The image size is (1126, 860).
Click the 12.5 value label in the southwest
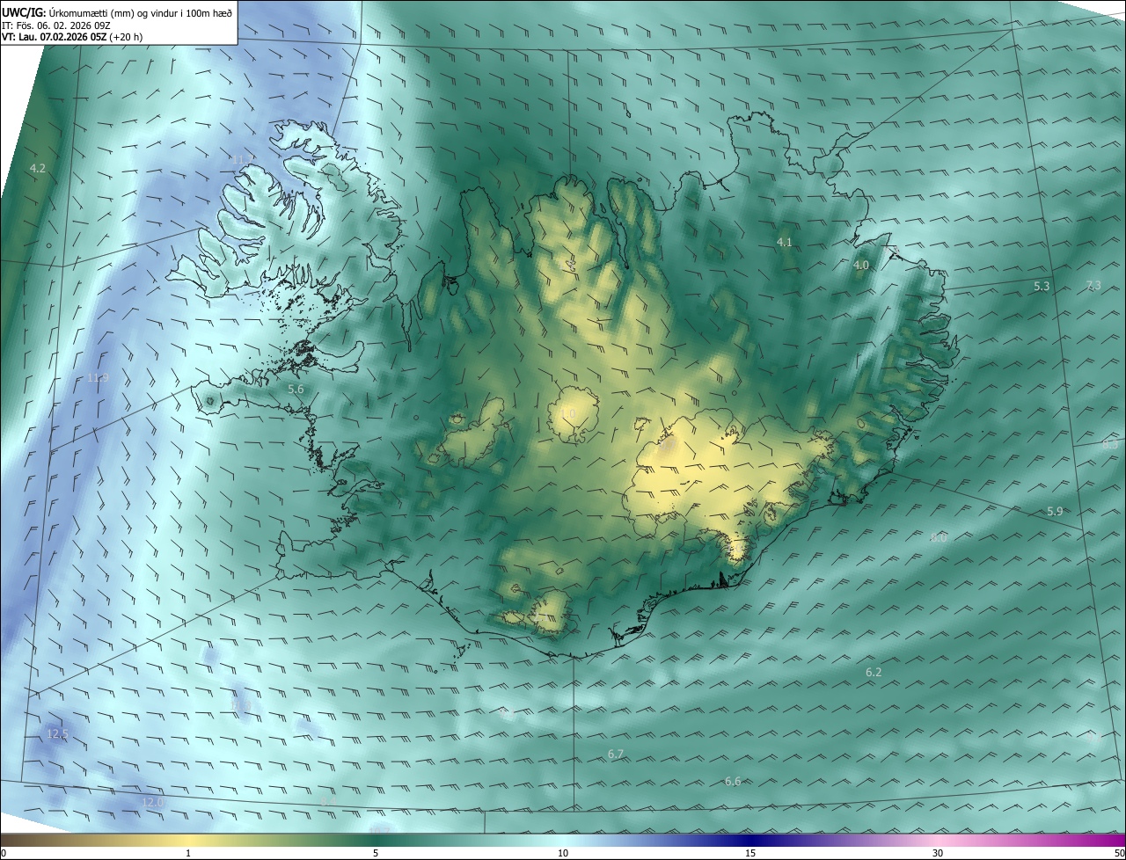[57, 734]
